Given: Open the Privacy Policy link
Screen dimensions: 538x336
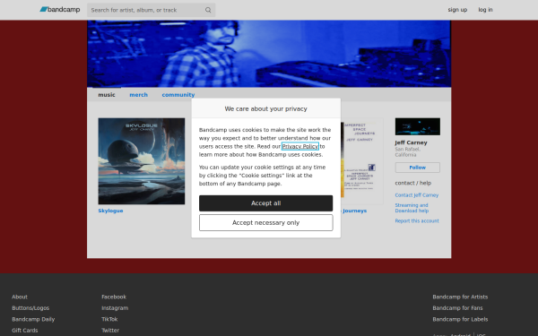Looking at the screenshot, I should [299, 146].
